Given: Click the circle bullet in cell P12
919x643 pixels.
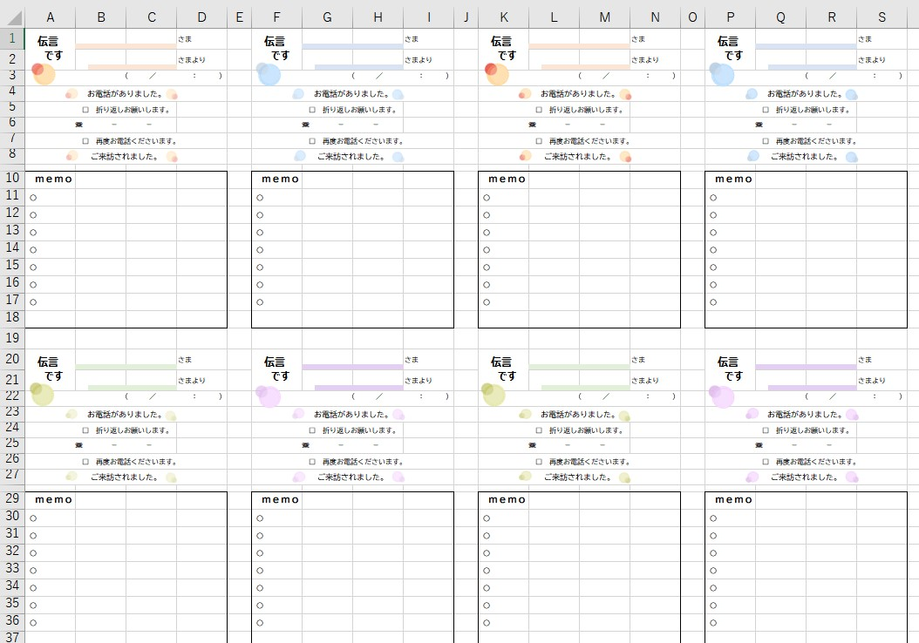Looking at the screenshot, I should [713, 215].
